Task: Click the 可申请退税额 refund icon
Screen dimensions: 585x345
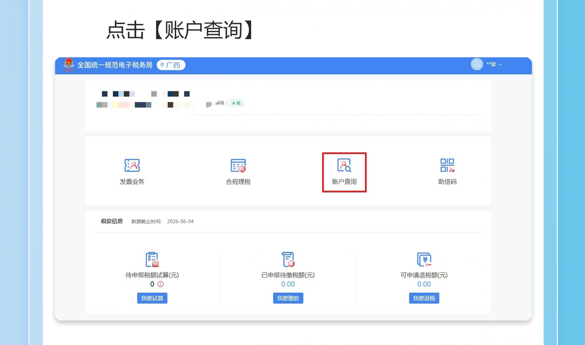Action: point(424,259)
